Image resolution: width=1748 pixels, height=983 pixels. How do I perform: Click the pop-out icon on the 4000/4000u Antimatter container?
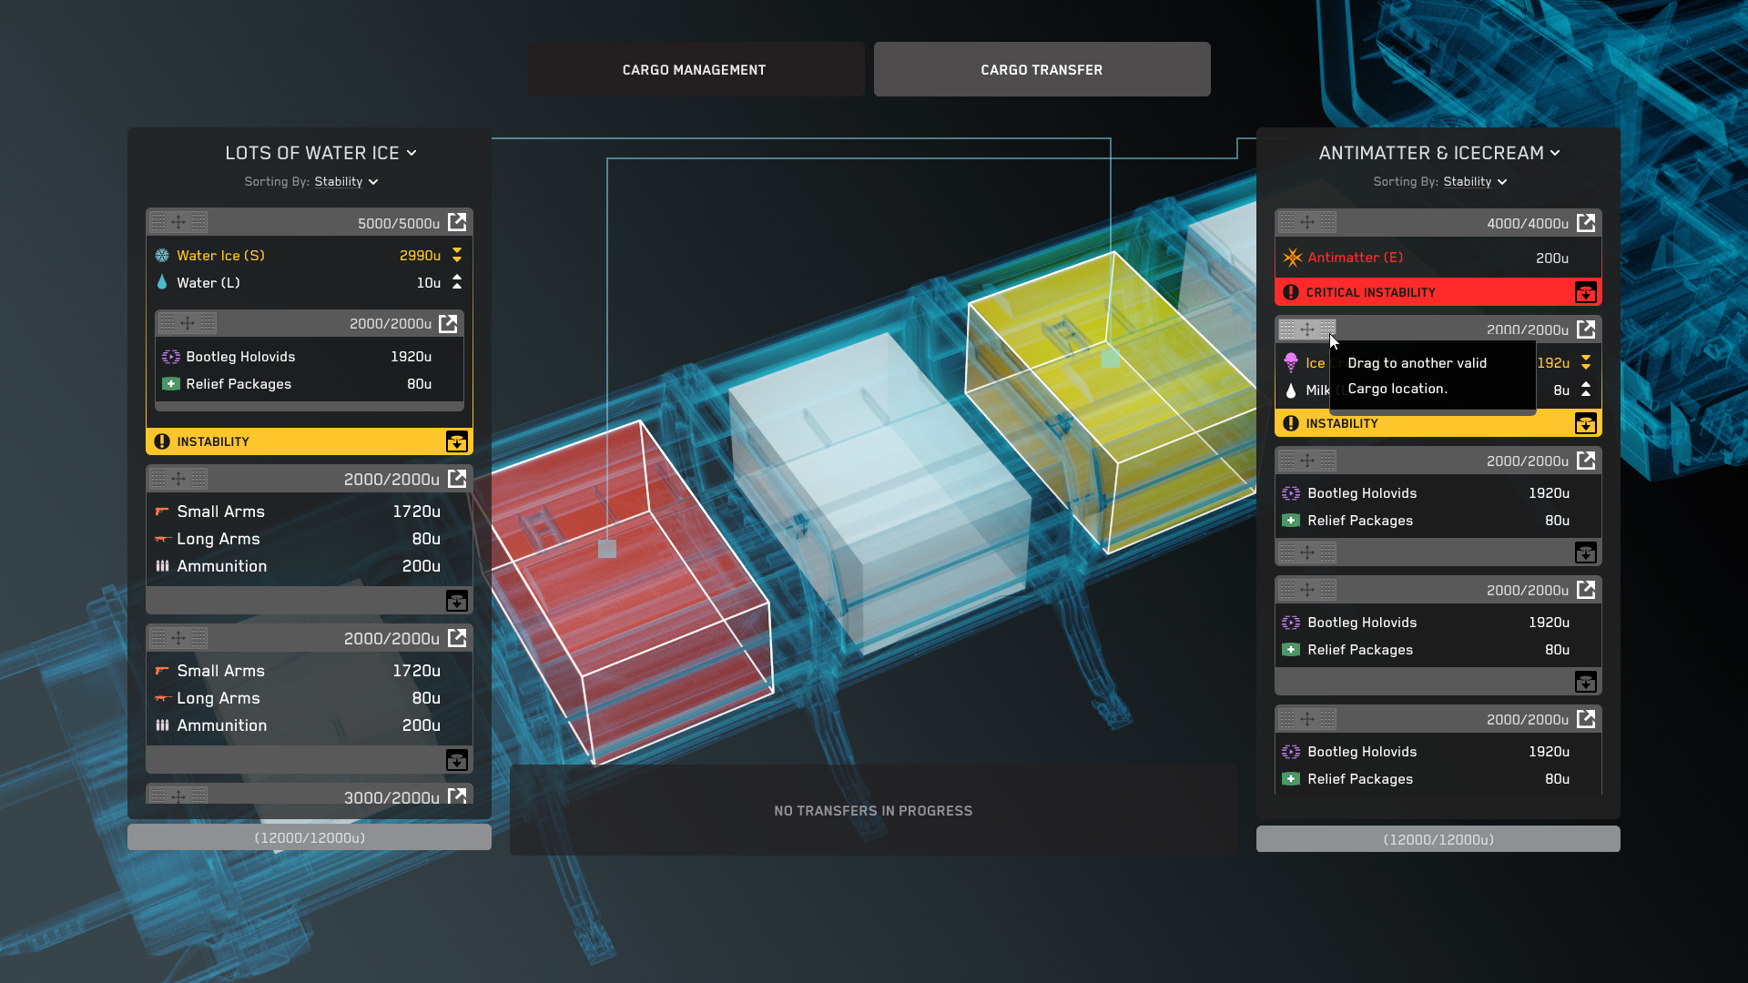pyautogui.click(x=1586, y=223)
